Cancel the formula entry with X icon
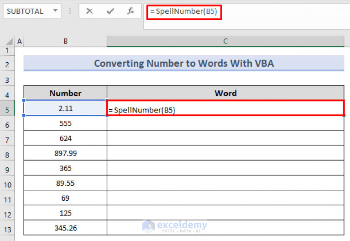The width and height of the screenshot is (350, 241). 89,11
